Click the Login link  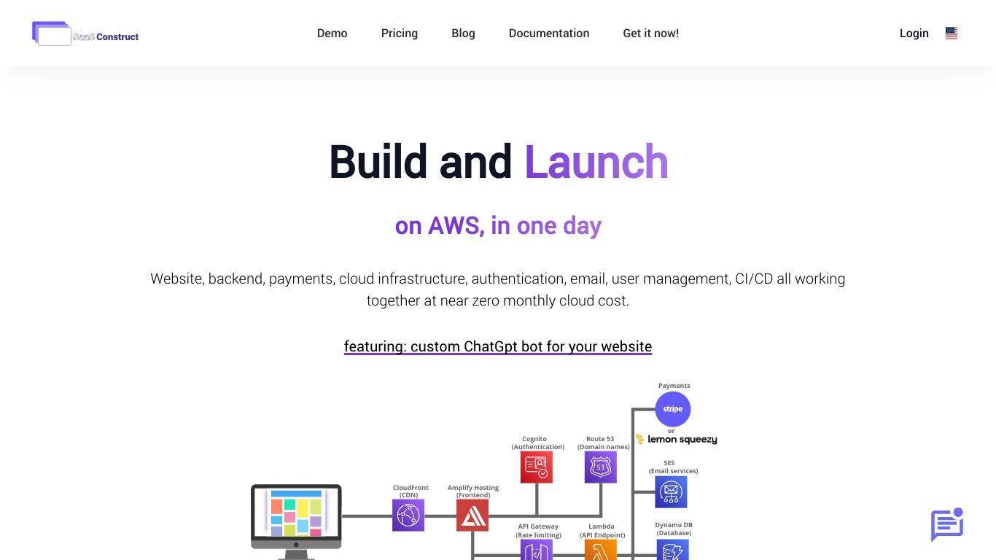pos(914,34)
